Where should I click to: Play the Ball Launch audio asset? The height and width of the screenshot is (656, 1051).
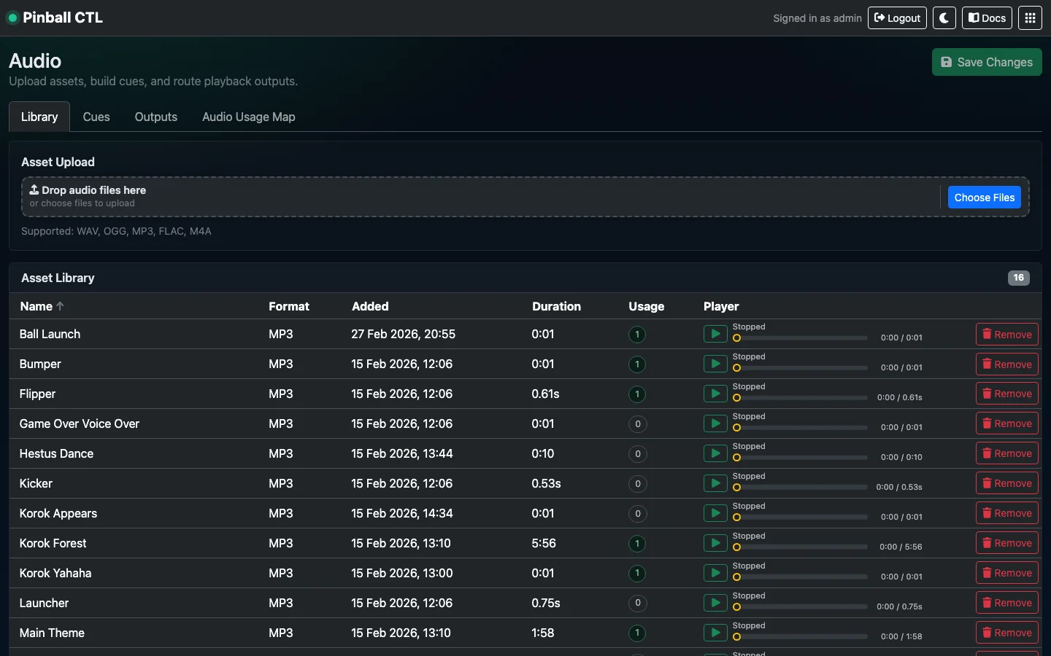[715, 335]
